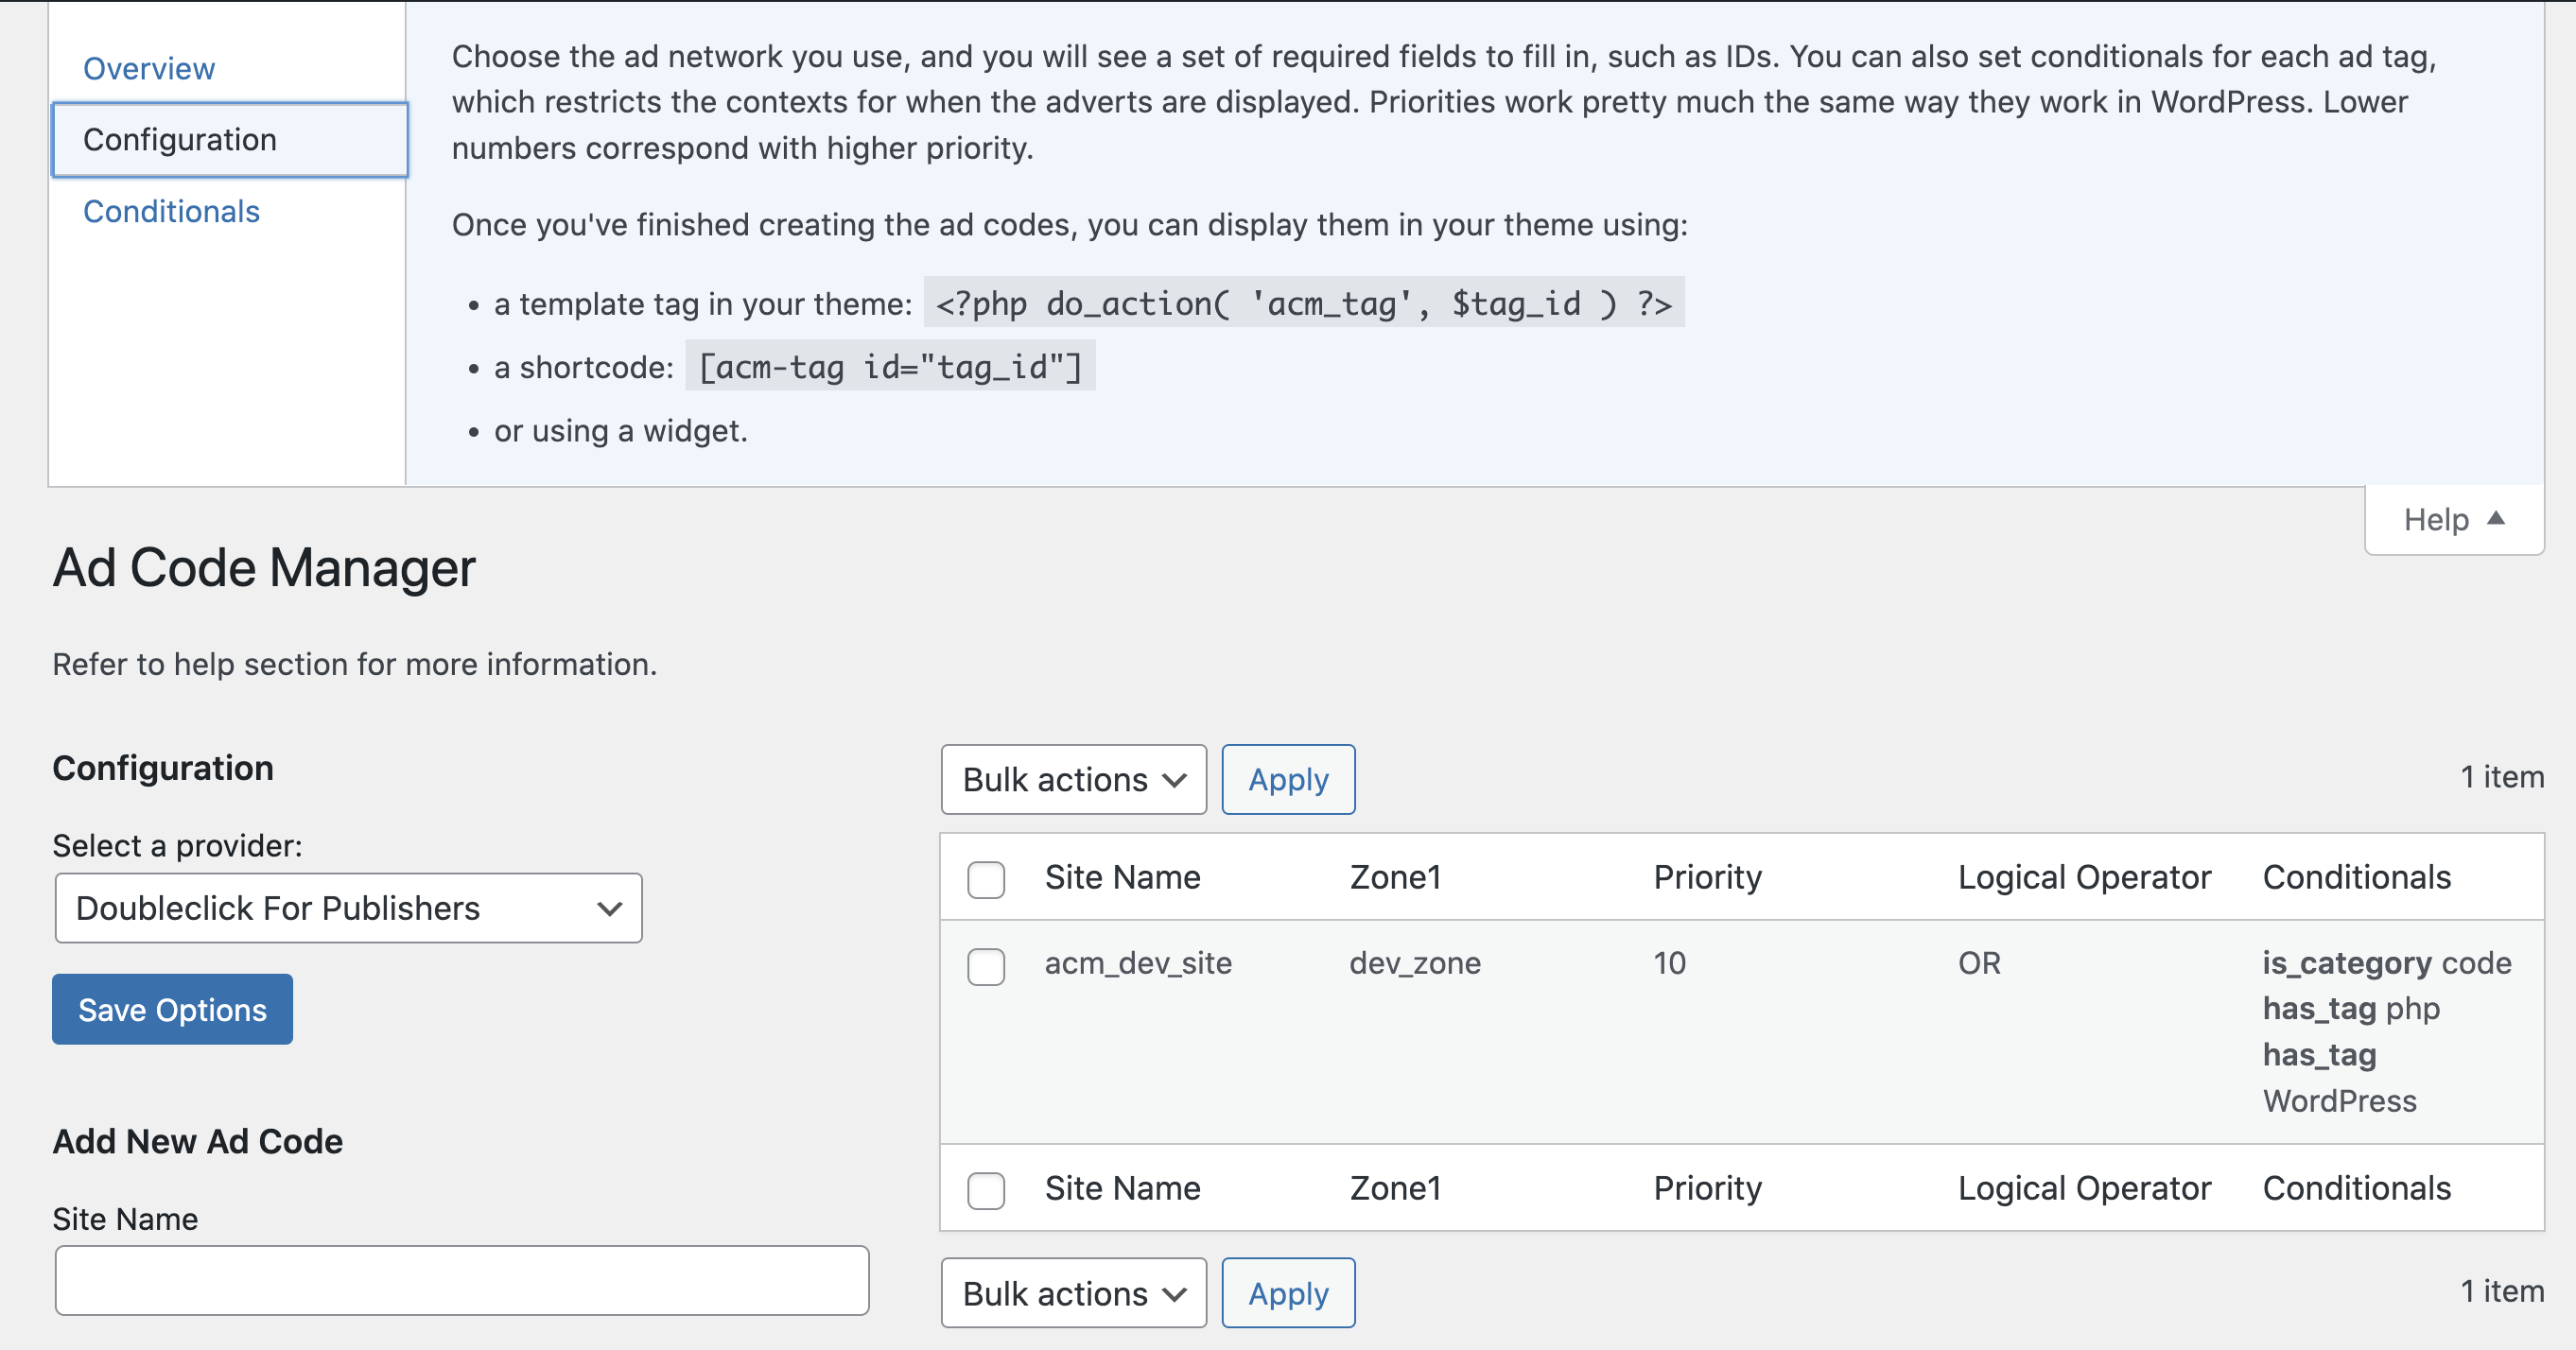Click the Zone1 column header in footer
The width and height of the screenshot is (2576, 1350).
tap(1395, 1188)
